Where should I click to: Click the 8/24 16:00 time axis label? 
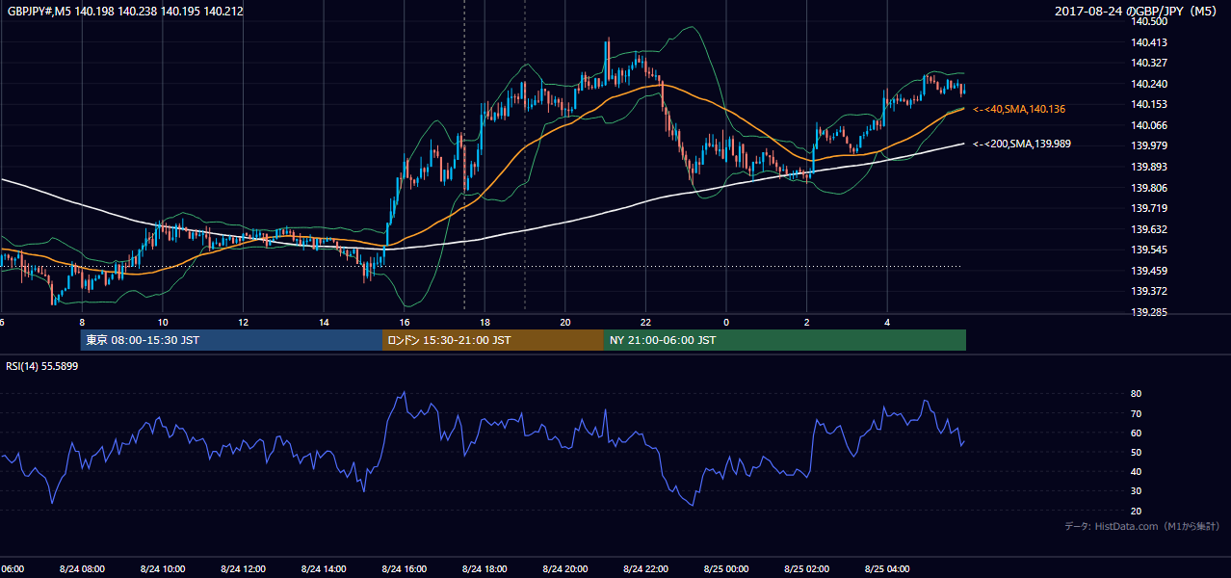pos(405,569)
